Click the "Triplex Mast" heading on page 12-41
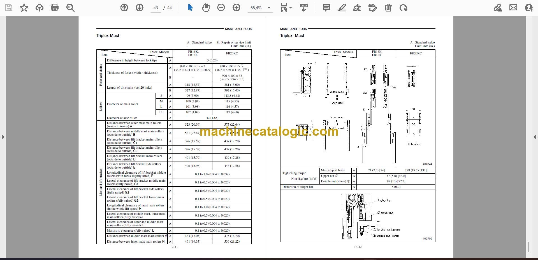This screenshot has height=260, width=538. click(108, 36)
